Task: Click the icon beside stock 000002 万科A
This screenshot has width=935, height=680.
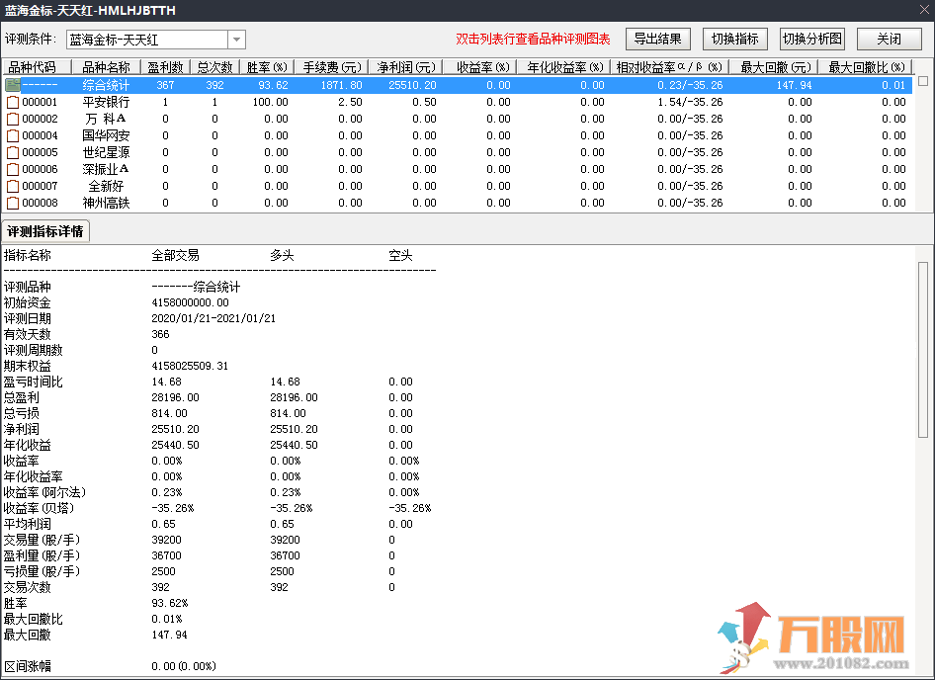Action: (x=13, y=120)
